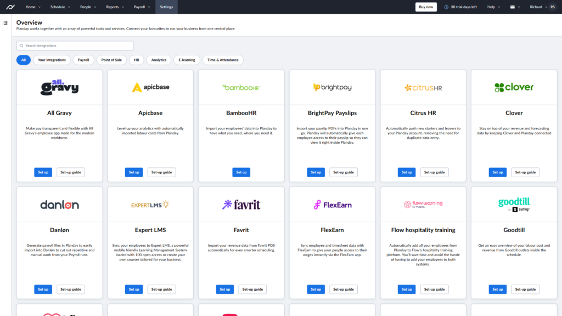Click the search magnifier icon
Image resolution: width=562 pixels, height=316 pixels.
(x=21, y=46)
